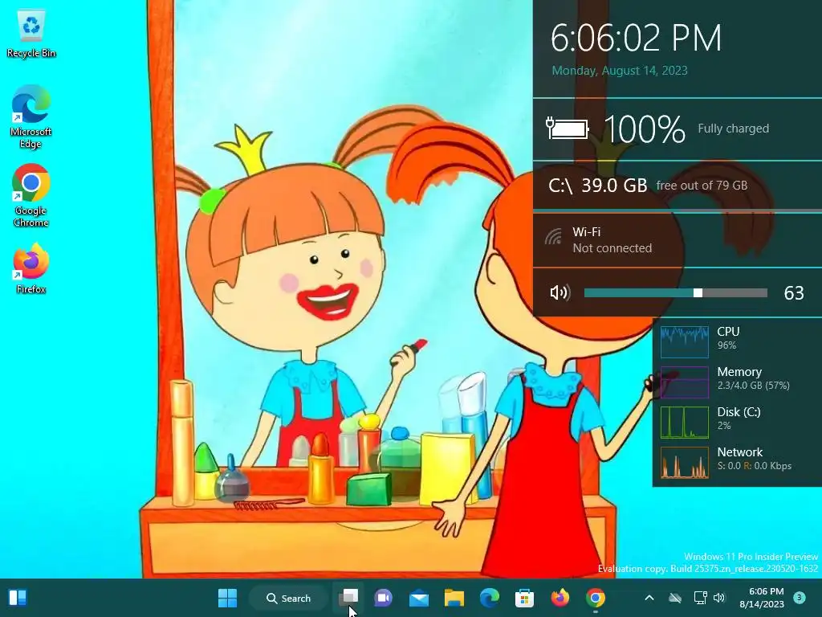Click the Memory 2.3/4.0 GB (57%) label

pyautogui.click(x=753, y=378)
